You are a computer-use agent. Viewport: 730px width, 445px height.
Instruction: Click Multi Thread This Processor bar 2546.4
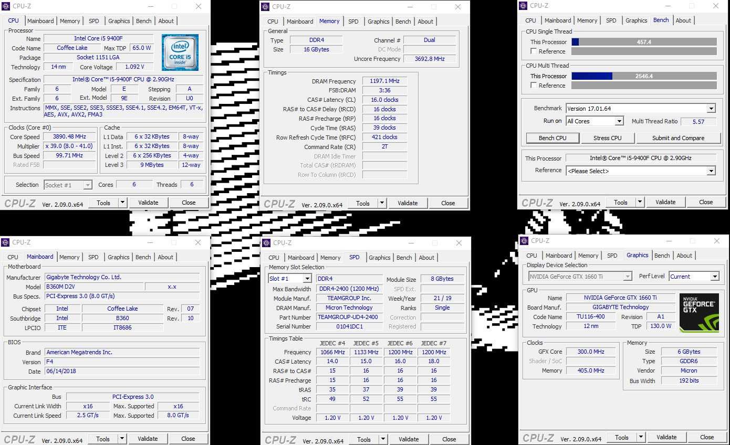[644, 76]
